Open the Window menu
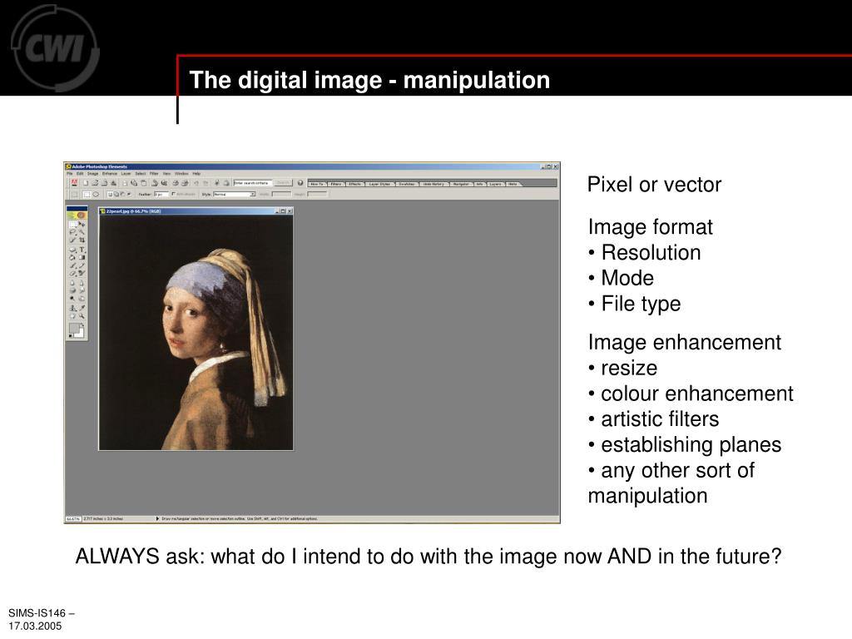 coord(181,173)
